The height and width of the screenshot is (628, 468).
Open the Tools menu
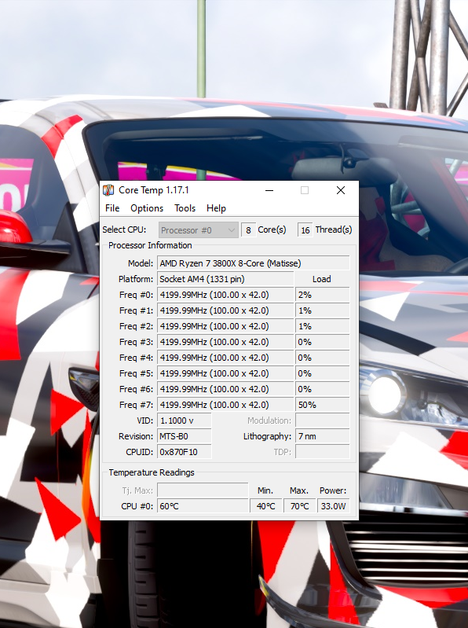coord(185,208)
